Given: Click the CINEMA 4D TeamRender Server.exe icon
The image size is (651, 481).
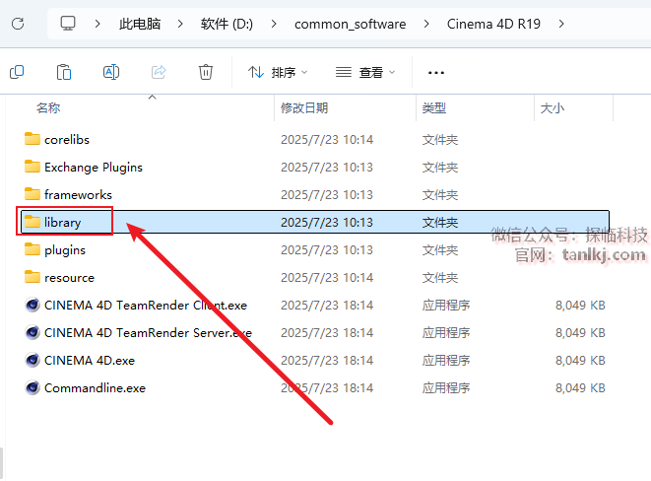Looking at the screenshot, I should click(33, 332).
